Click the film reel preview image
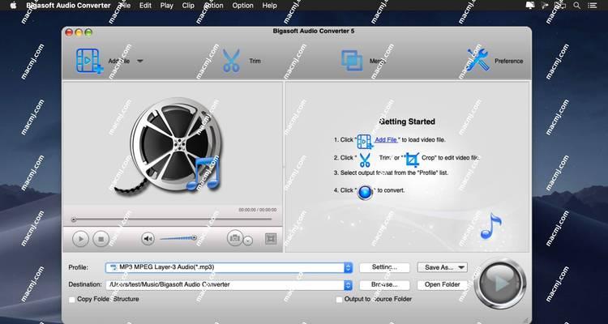 (x=169, y=147)
